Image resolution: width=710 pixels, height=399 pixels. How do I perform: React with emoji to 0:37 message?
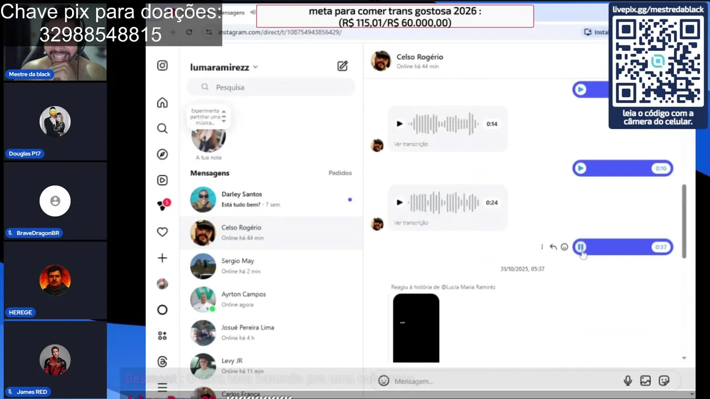(565, 247)
